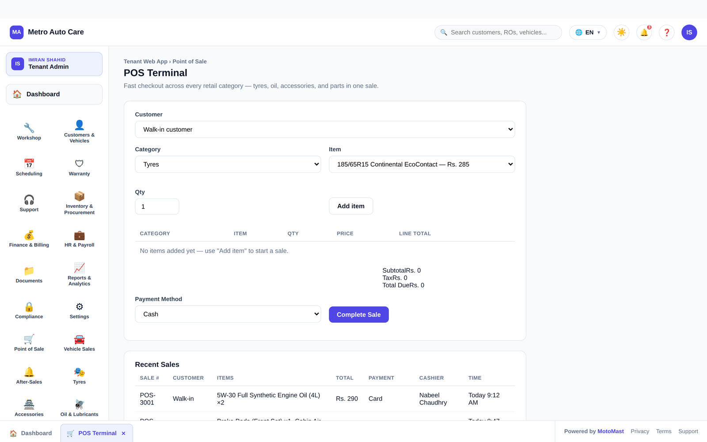This screenshot has height=442, width=707.
Task: Open the EN language selector
Action: tap(588, 32)
